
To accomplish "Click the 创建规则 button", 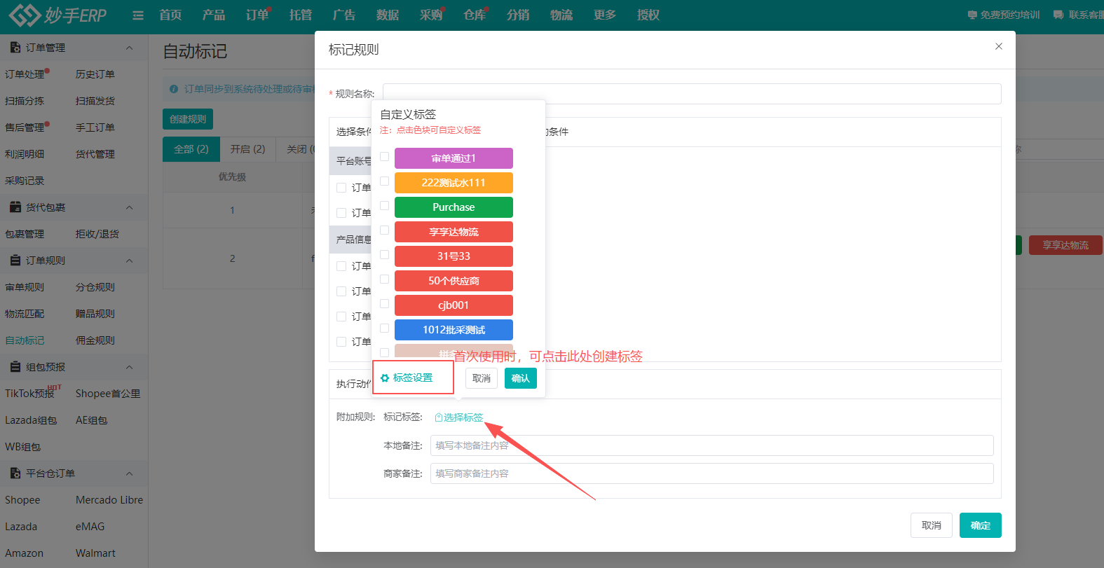I will (188, 119).
